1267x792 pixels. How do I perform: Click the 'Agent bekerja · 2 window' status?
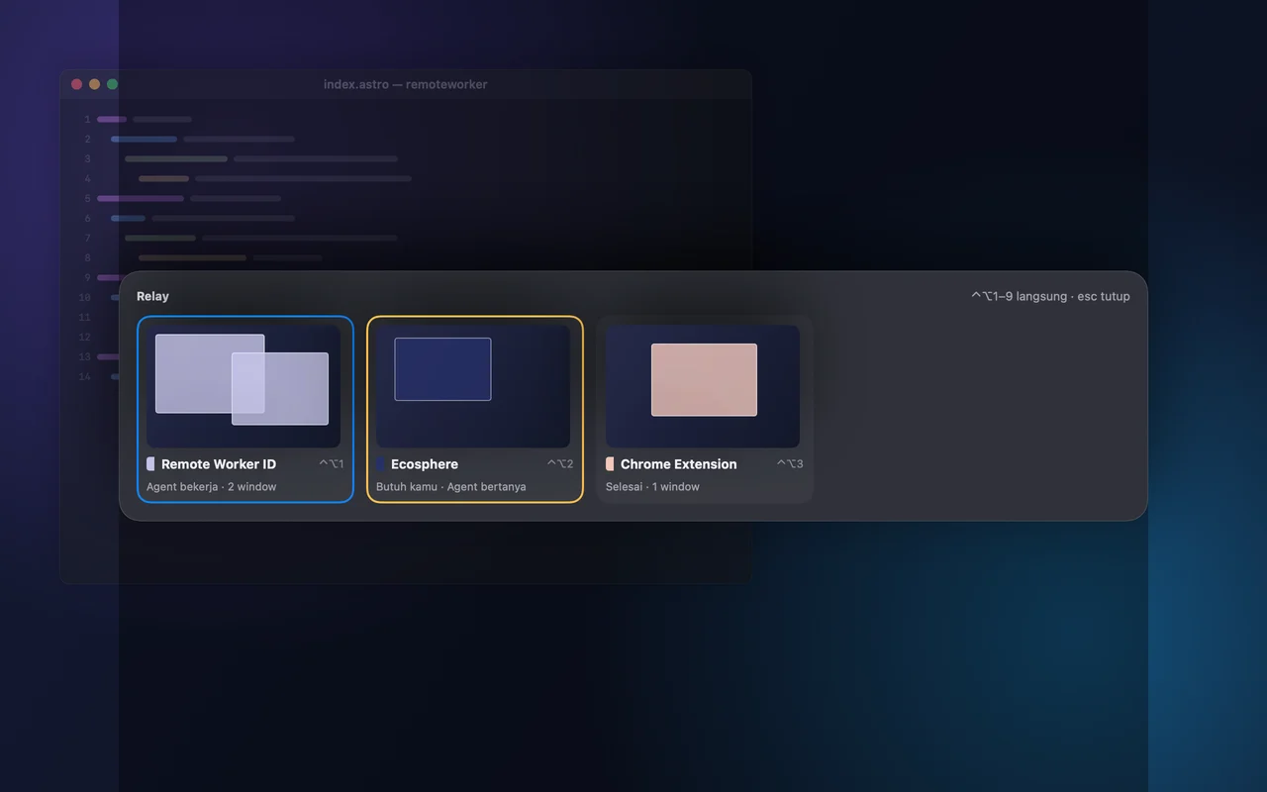click(212, 486)
